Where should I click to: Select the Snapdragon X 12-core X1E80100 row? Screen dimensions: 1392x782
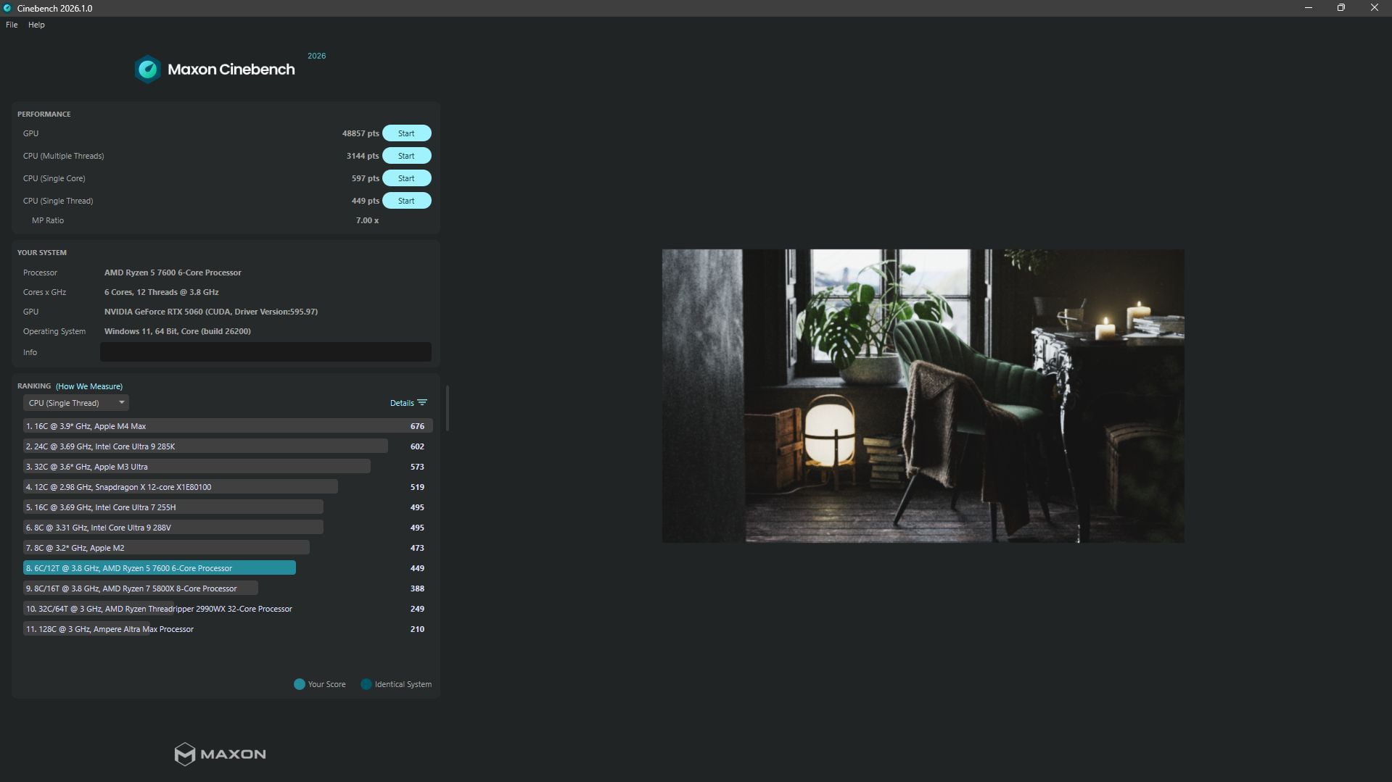click(x=228, y=487)
